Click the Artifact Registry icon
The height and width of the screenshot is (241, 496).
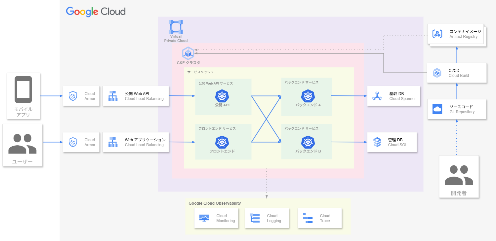[437, 34]
